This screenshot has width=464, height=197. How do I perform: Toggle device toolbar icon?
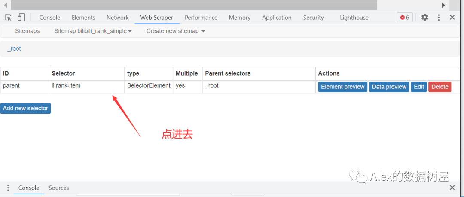tap(21, 18)
